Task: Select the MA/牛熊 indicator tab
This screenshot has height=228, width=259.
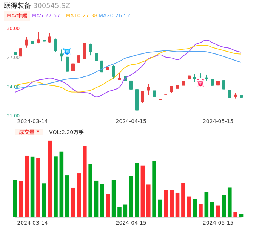Action: [x=17, y=16]
